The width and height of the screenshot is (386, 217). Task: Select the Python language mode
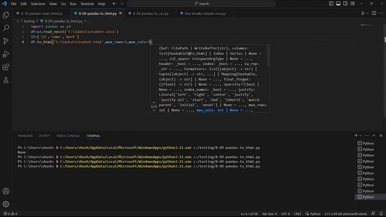click(315, 213)
